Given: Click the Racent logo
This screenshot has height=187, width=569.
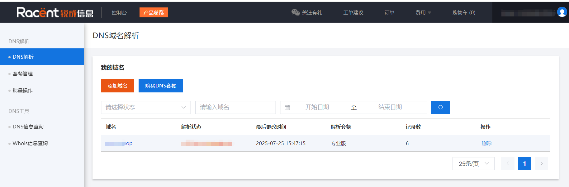Looking at the screenshot, I should (x=55, y=12).
